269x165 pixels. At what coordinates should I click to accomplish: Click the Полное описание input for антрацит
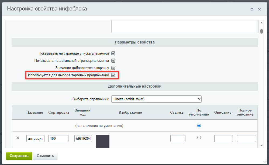[246, 138]
